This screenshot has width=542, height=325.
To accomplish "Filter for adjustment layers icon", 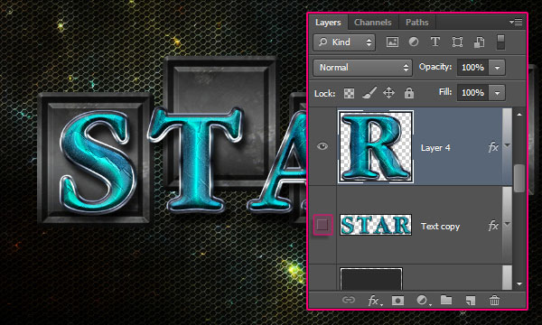I will pos(414,42).
